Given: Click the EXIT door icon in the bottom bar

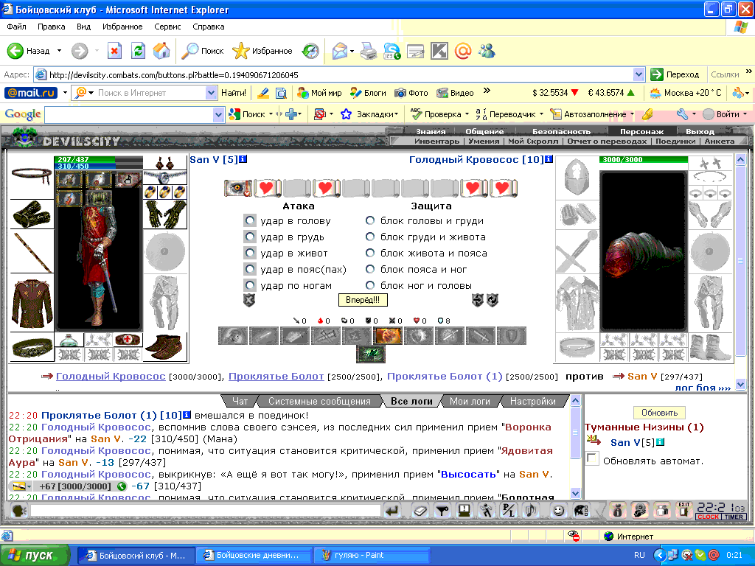Looking at the screenshot, I should (x=683, y=510).
